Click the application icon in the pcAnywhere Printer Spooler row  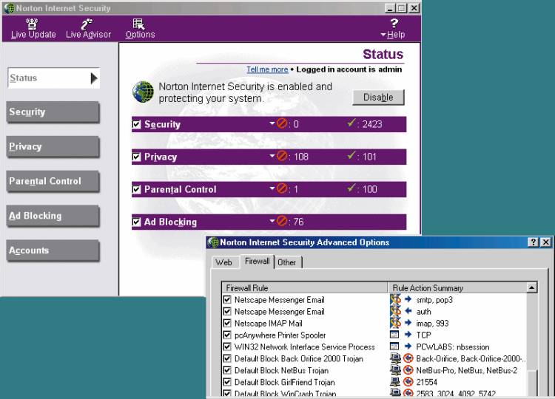[394, 334]
